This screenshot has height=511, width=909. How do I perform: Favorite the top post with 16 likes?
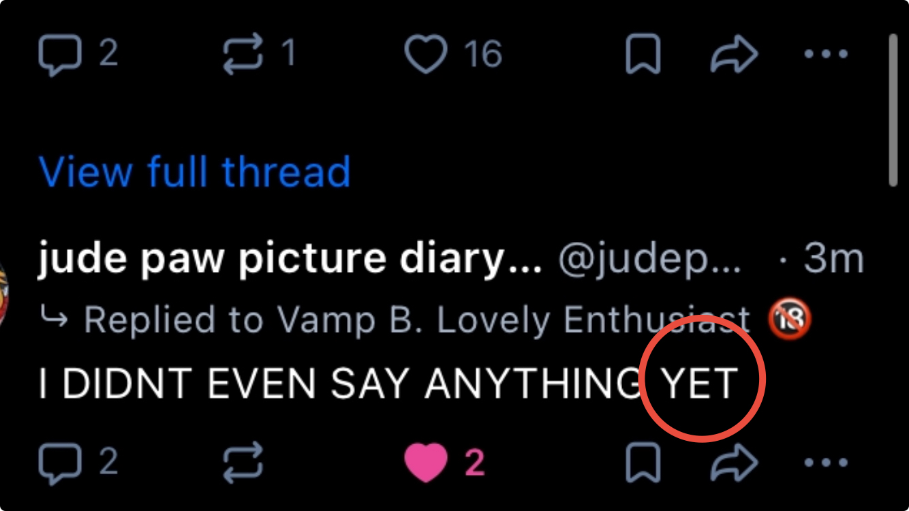tap(427, 55)
